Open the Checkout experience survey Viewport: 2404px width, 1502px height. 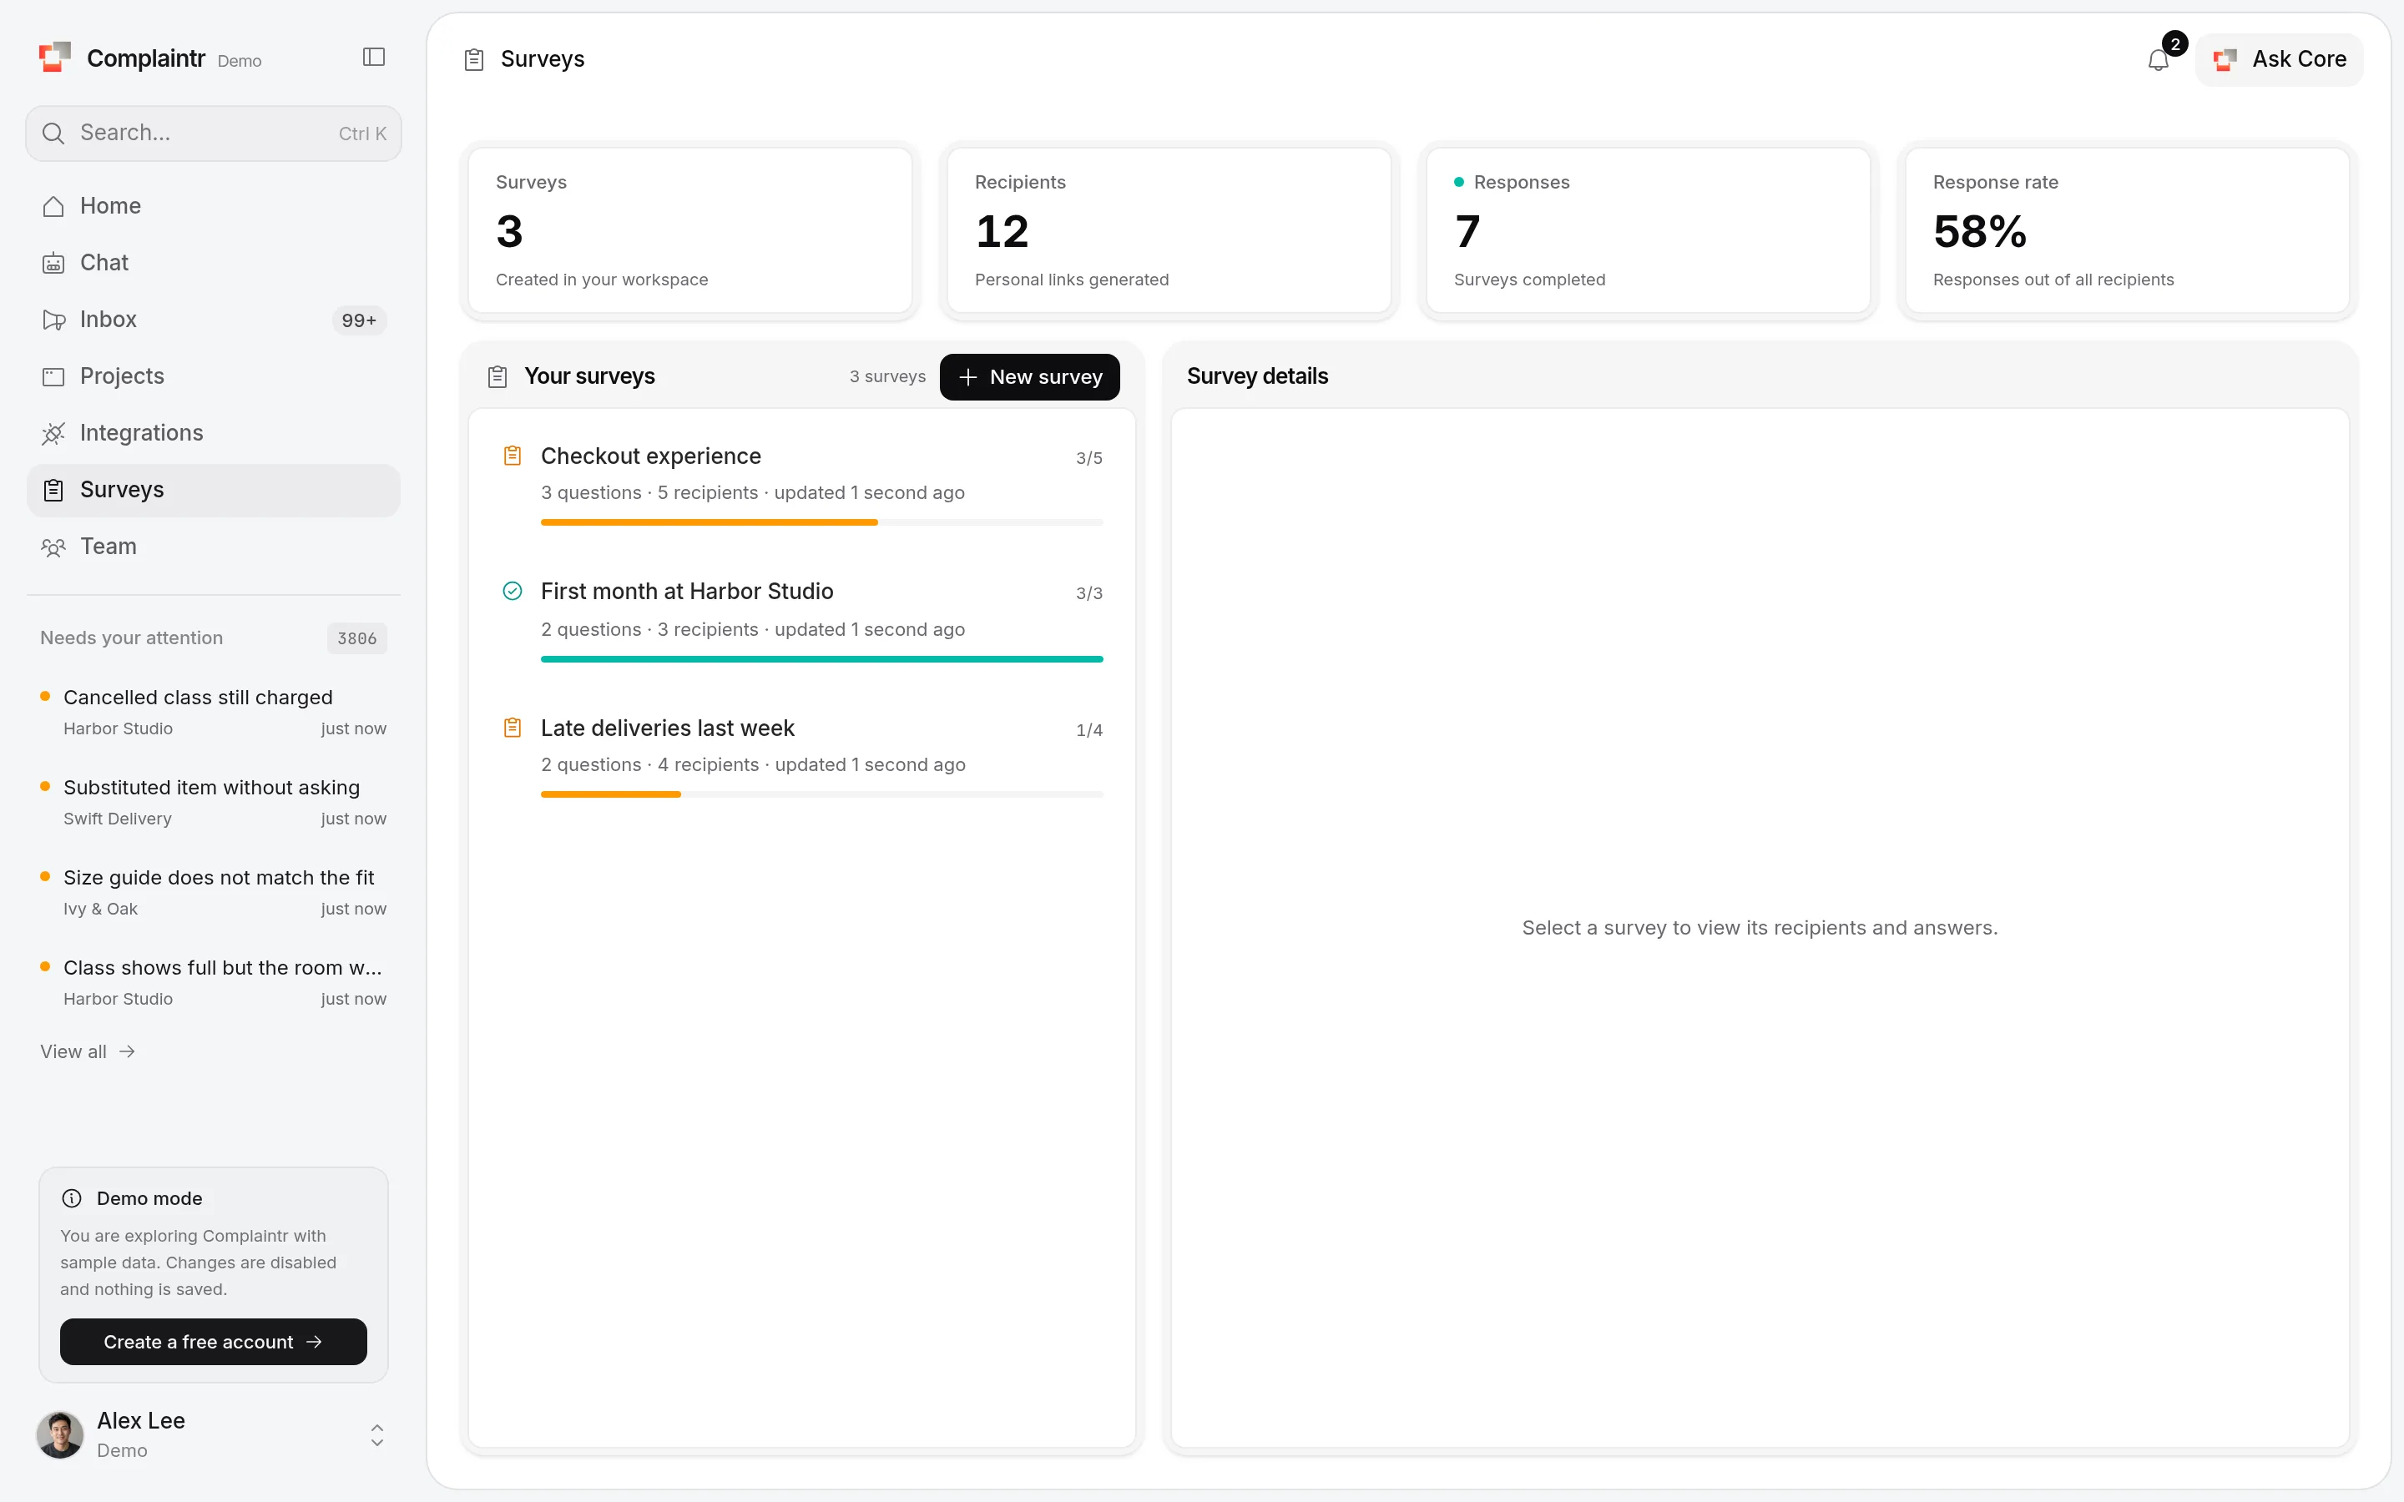801,484
